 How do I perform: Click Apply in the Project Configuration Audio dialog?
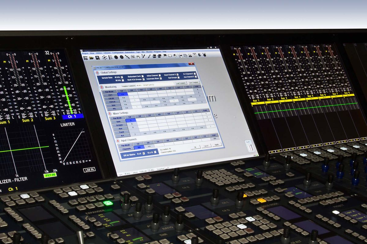tap(217, 144)
